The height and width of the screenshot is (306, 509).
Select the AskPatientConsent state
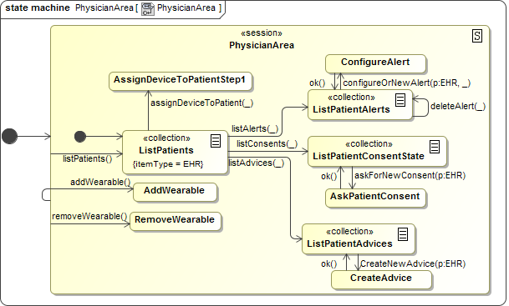pos(375,198)
